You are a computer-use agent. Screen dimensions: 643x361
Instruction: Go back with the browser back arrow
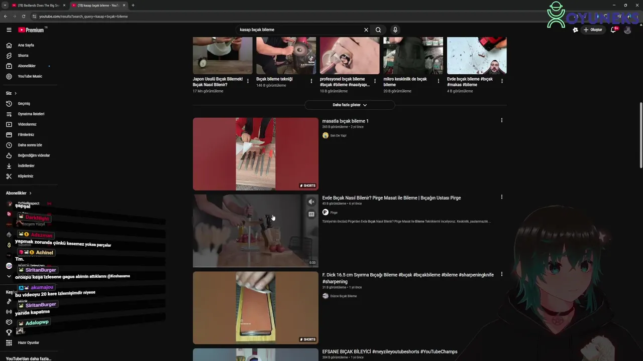tap(5, 16)
